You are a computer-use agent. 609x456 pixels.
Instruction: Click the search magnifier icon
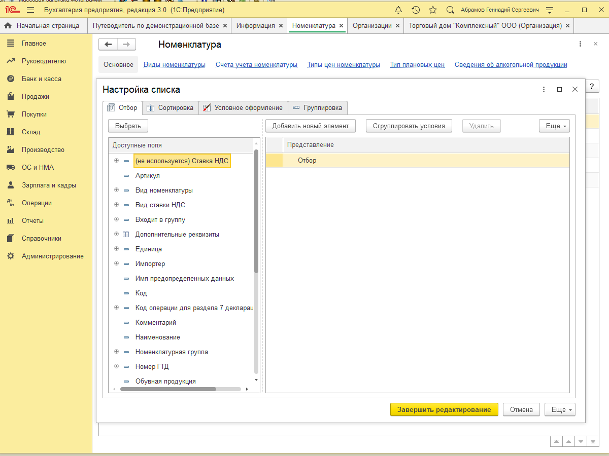point(450,10)
